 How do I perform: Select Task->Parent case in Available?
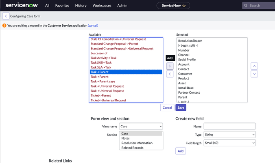coord(126,81)
